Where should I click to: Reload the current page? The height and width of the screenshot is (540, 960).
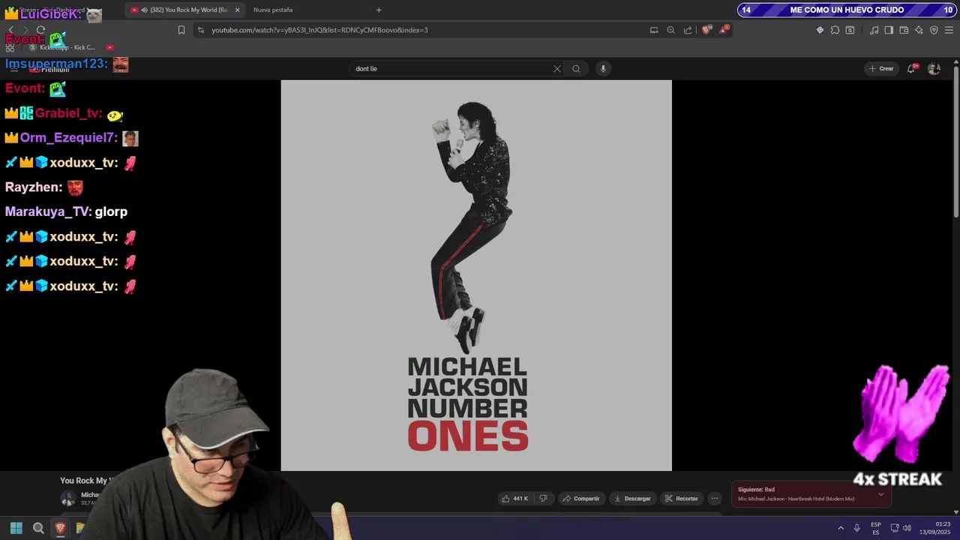pyautogui.click(x=40, y=30)
